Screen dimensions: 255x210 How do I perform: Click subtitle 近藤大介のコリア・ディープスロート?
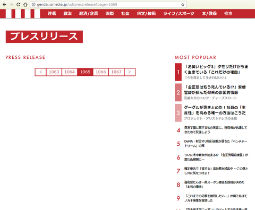[x=210, y=98]
